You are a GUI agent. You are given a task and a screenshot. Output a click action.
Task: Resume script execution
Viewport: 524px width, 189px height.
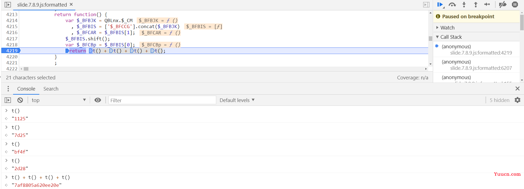440,5
